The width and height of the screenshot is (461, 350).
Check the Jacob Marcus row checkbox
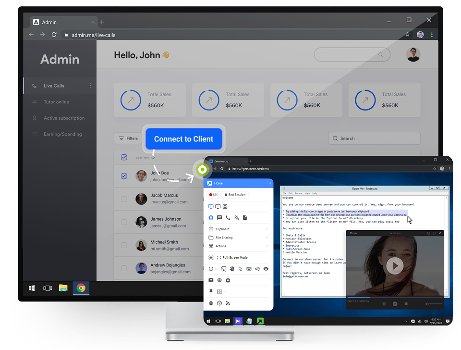tap(124, 199)
